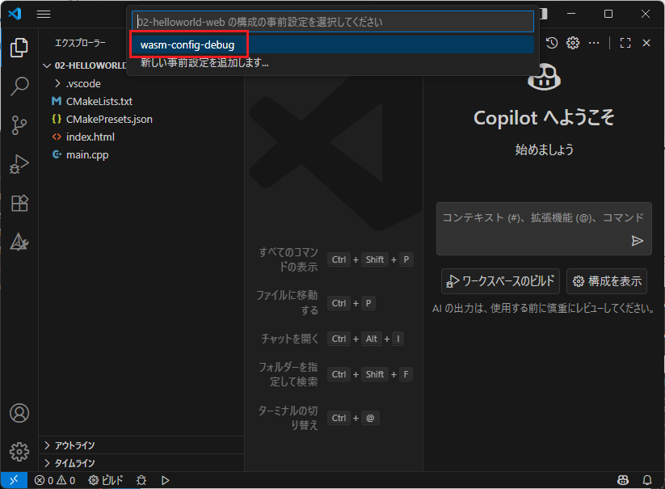Maximize the VS Code window
This screenshot has width=665, height=489.
(608, 14)
